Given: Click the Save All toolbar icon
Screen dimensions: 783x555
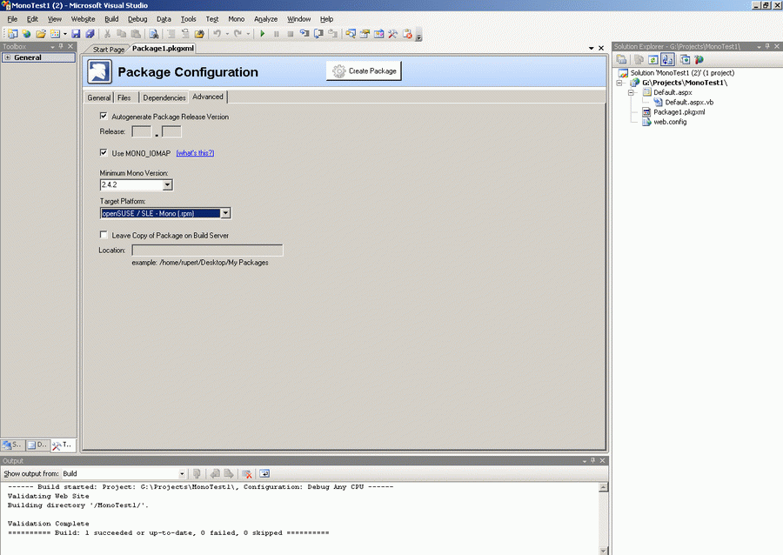Looking at the screenshot, I should (x=90, y=33).
